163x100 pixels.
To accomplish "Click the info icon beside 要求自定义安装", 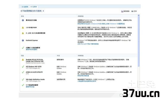I will click(23, 20).
